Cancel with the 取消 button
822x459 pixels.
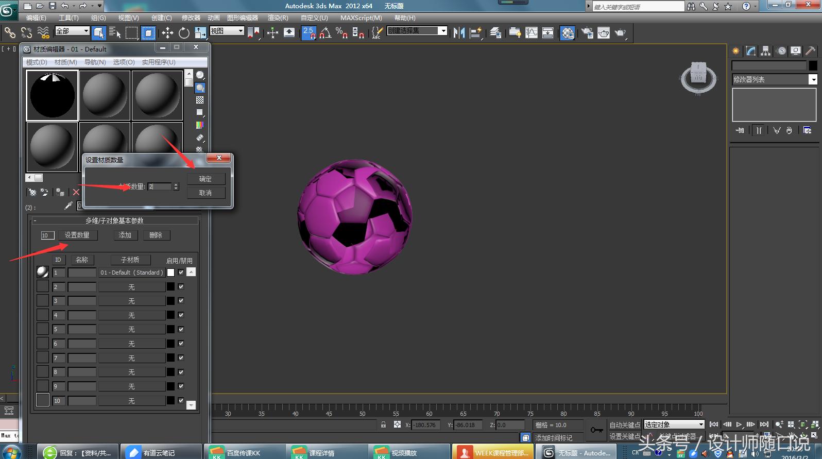pos(205,193)
